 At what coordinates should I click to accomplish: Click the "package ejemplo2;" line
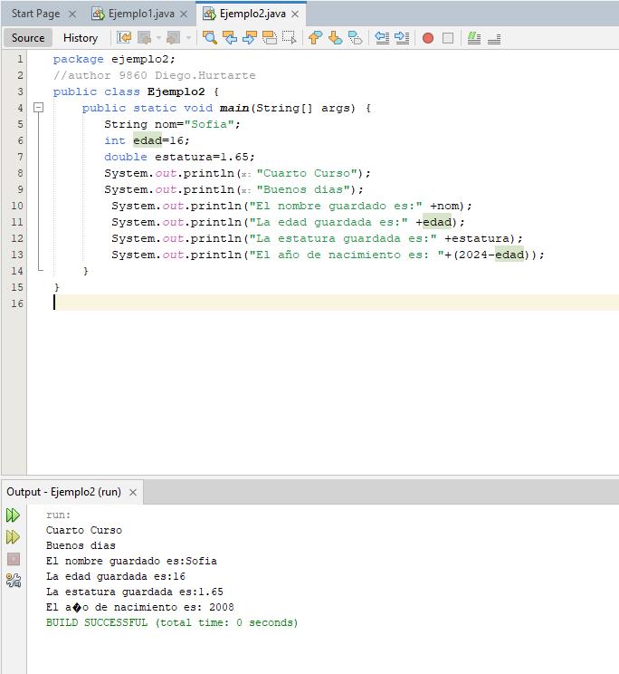[114, 59]
